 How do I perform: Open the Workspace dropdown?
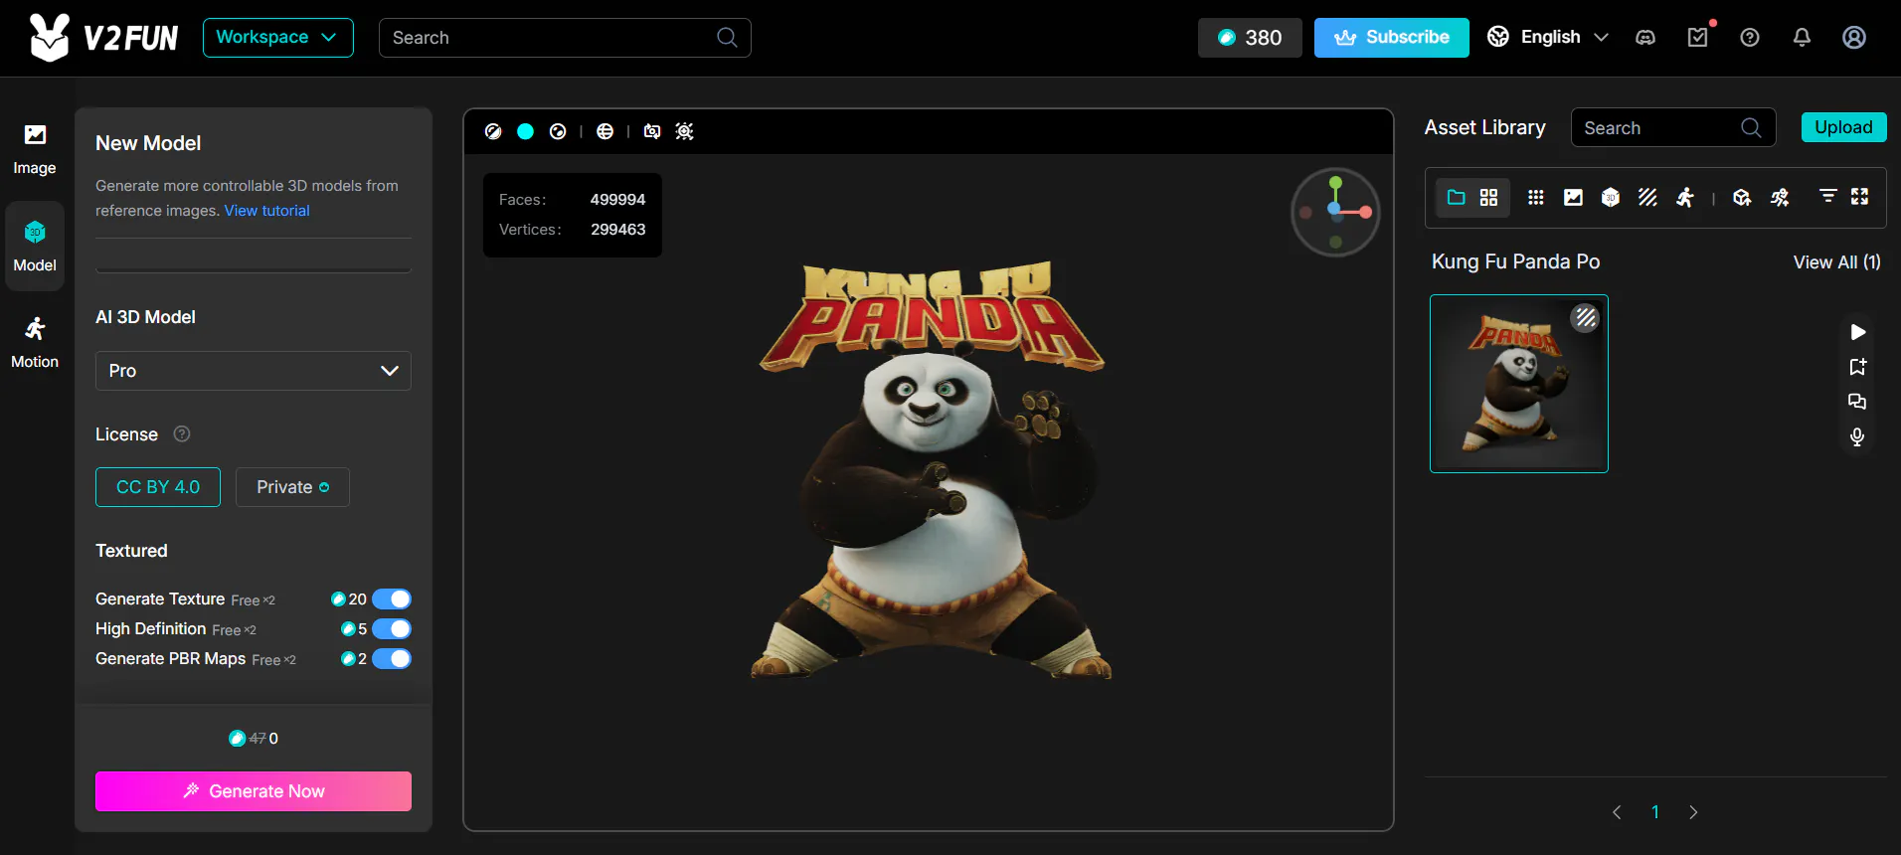278,38
